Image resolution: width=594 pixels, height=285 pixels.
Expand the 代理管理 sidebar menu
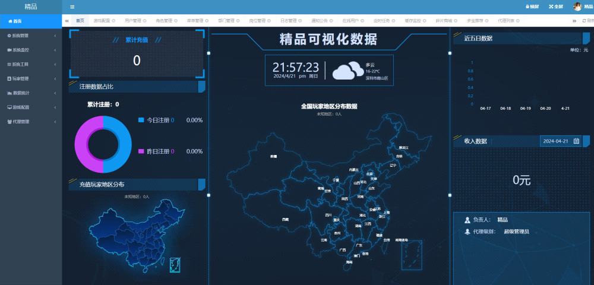[31, 121]
